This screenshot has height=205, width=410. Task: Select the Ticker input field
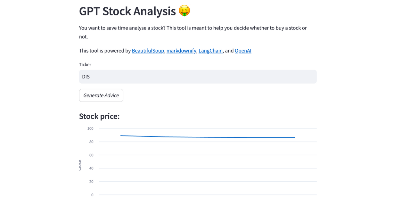click(x=198, y=77)
